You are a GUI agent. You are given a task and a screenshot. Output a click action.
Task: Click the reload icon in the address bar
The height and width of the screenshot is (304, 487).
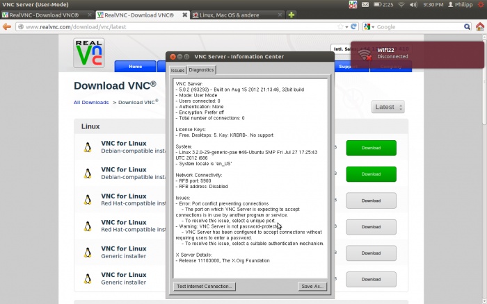[353, 26]
